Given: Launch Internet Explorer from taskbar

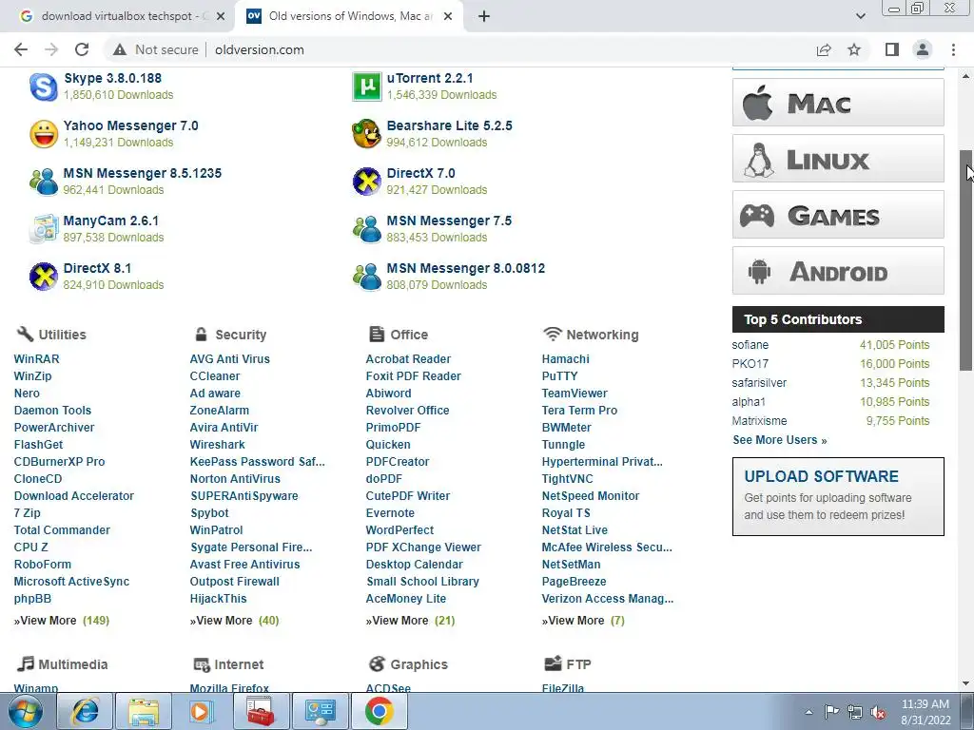Looking at the screenshot, I should [85, 711].
